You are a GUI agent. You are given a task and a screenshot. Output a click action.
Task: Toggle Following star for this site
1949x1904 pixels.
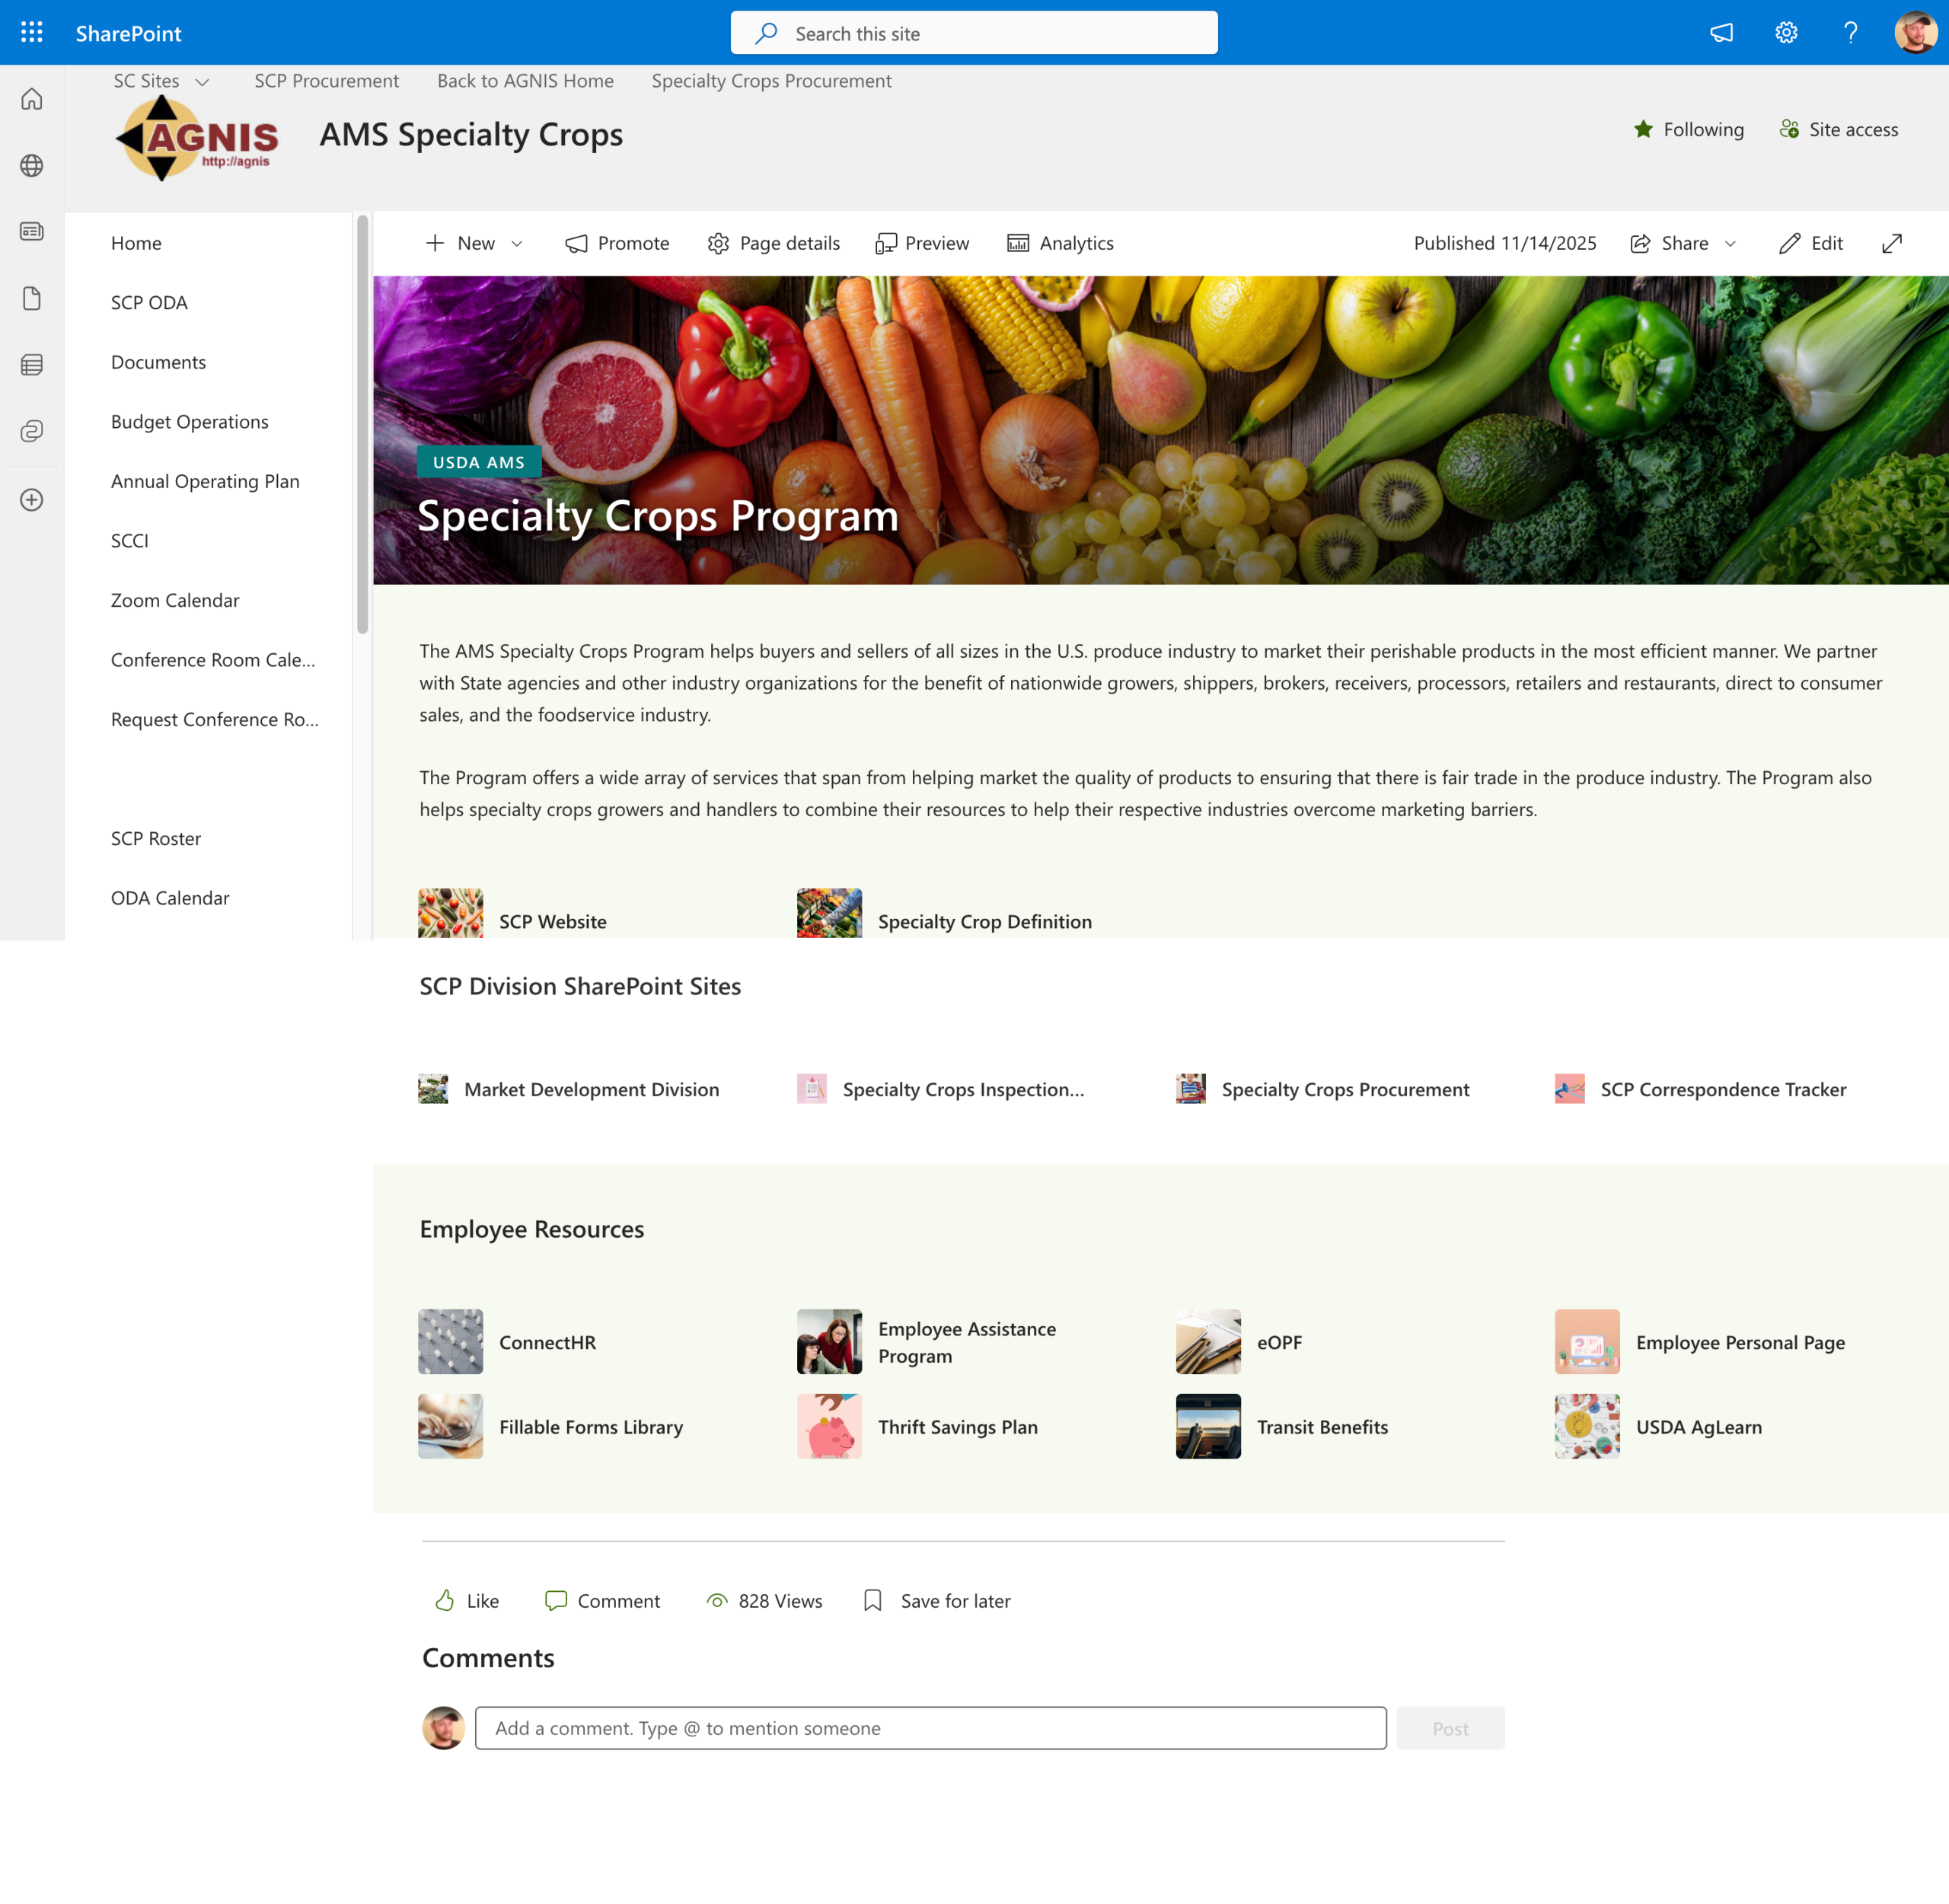pos(1688,129)
